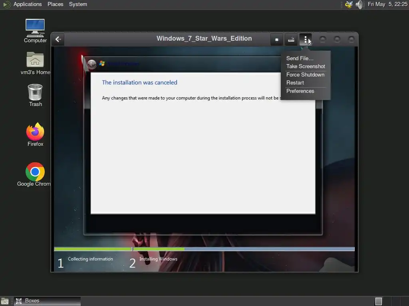Image resolution: width=409 pixels, height=306 pixels.
Task: Open the Applications menu in top panel
Action: [28, 4]
